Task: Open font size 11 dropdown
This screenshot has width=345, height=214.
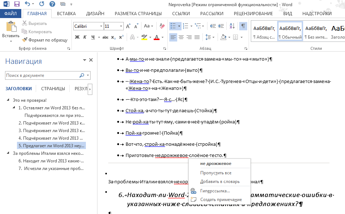Action: (121, 26)
